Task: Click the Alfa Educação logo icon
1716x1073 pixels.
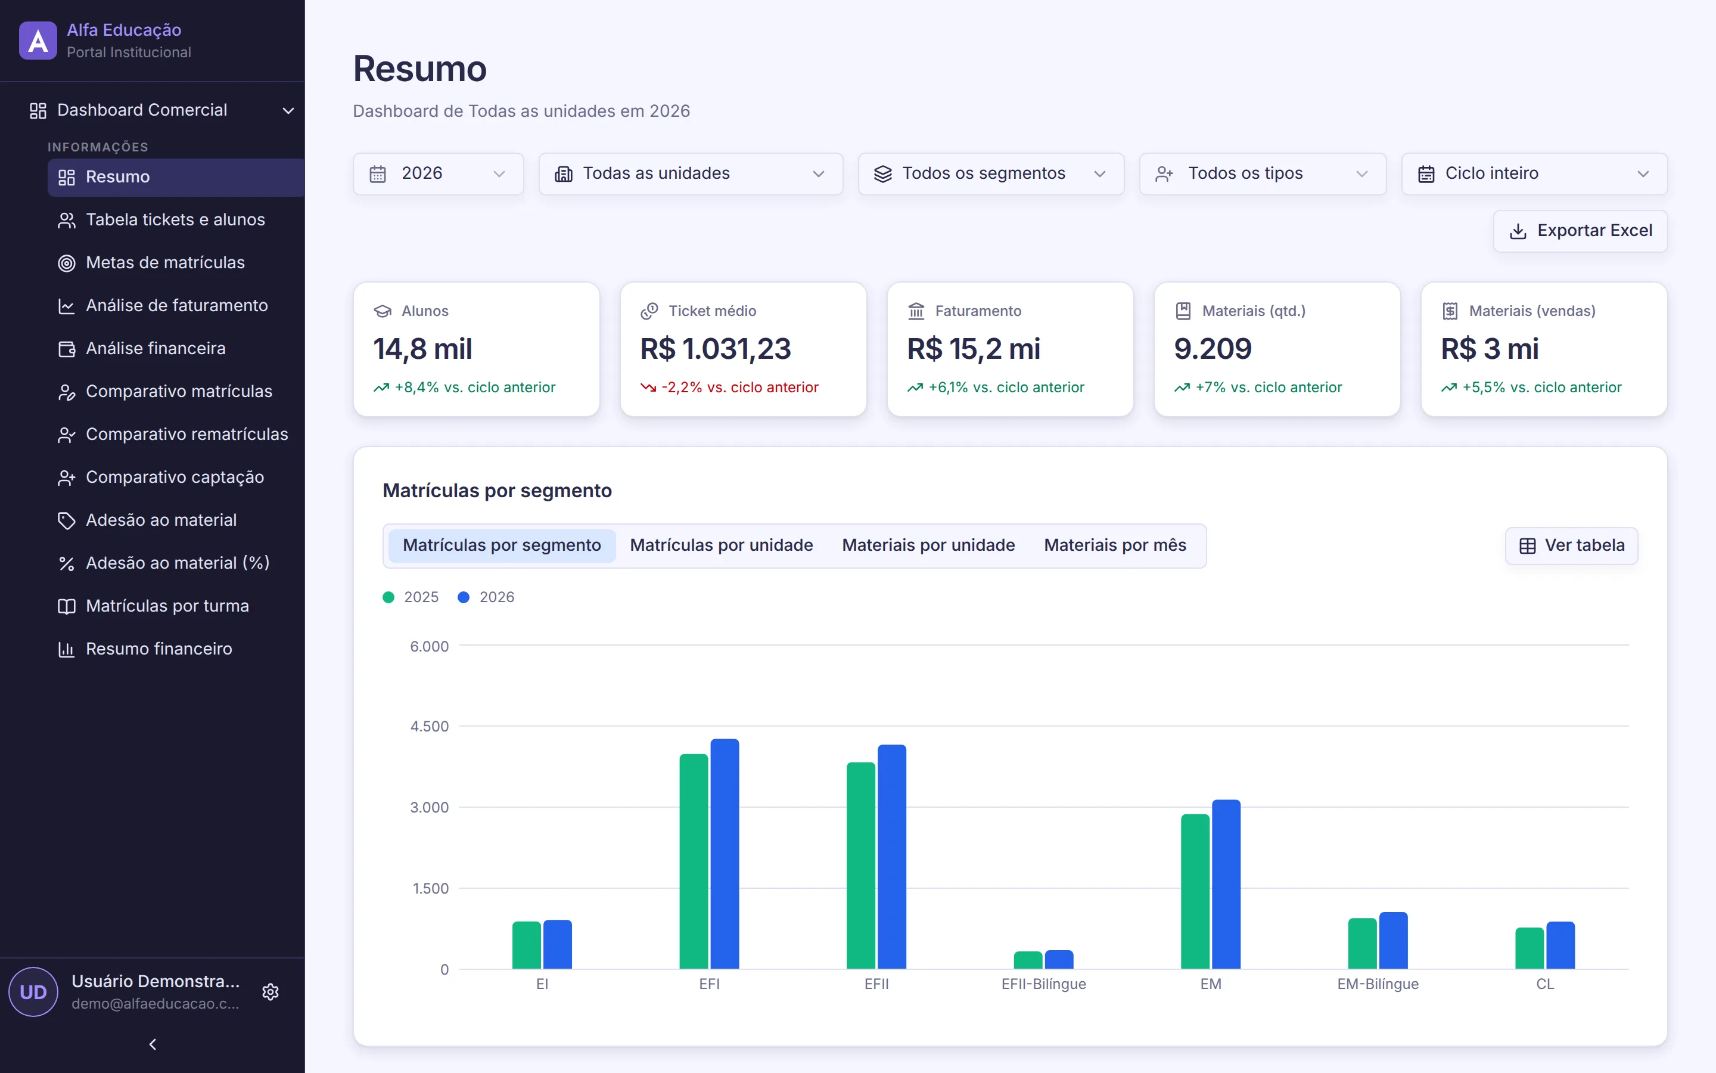Action: click(38, 41)
